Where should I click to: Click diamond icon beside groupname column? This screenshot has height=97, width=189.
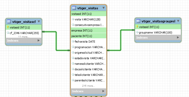[137, 32]
